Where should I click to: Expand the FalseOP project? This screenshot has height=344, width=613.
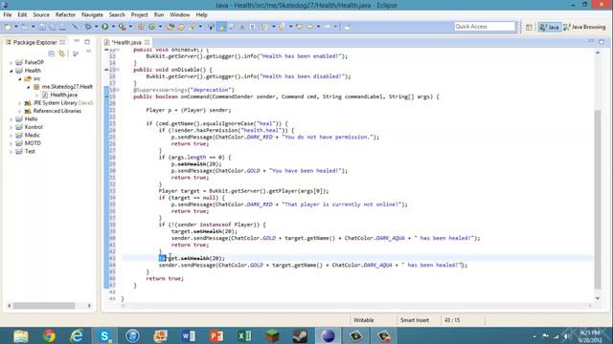click(11, 62)
